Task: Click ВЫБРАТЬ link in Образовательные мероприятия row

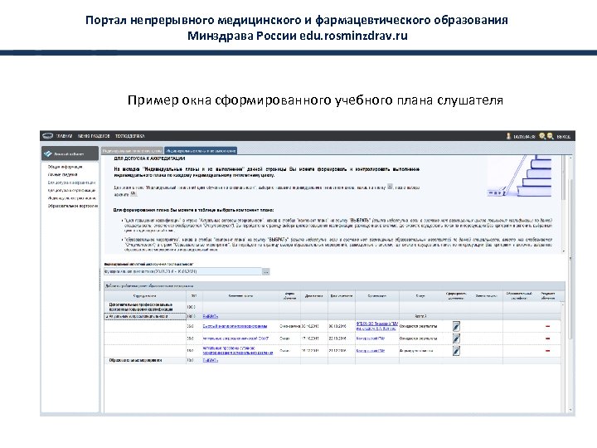Action: pos(210,360)
